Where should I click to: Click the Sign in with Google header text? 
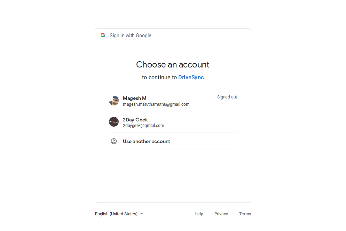(131, 35)
